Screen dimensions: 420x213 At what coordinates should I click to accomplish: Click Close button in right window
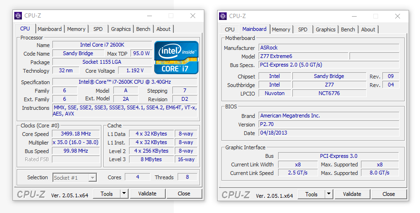(x=389, y=194)
